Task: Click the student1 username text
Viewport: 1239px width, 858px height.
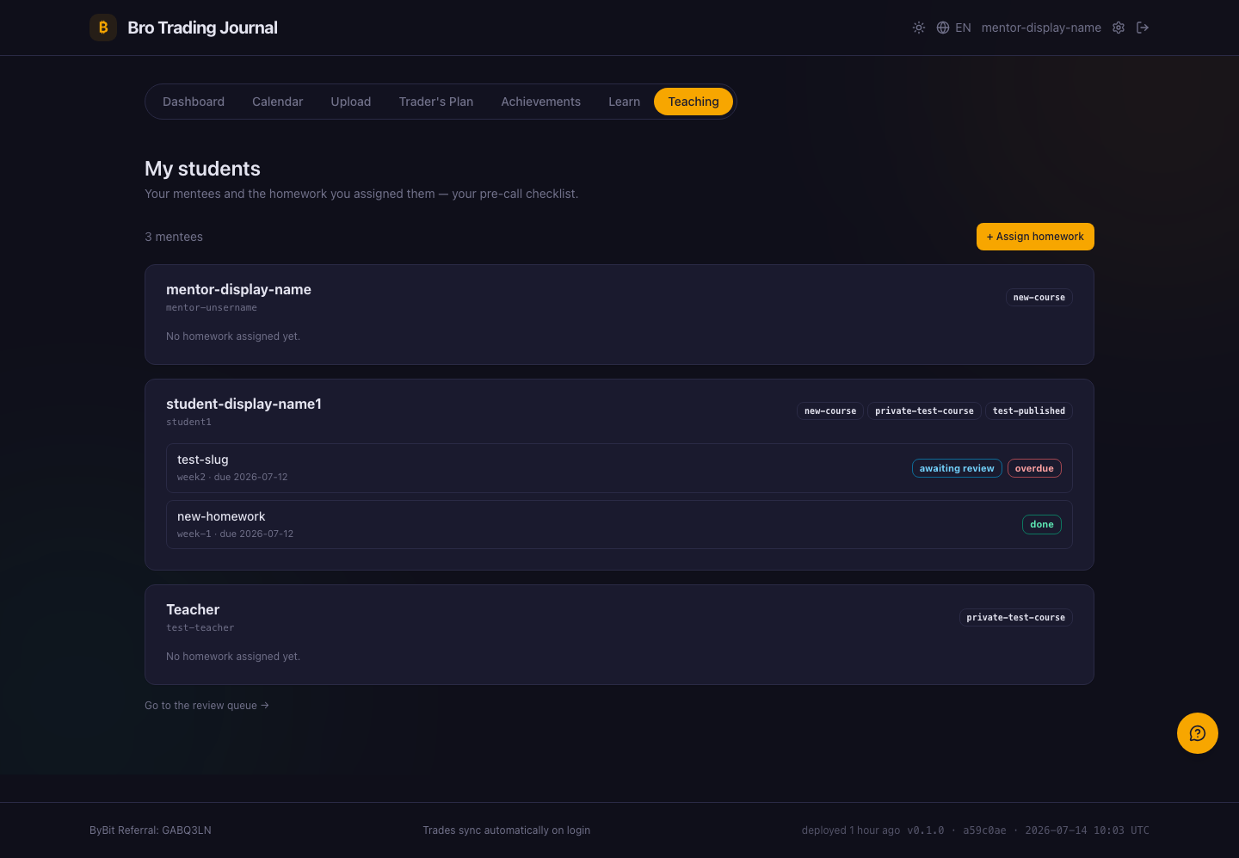Action: point(188,423)
